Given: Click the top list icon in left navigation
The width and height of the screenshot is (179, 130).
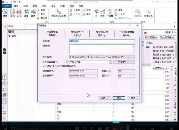Looking at the screenshot, I should [4, 78].
